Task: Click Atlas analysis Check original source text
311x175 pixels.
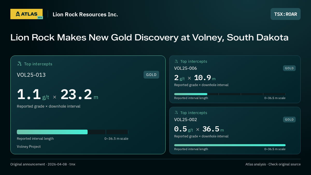Action: pos(273,164)
